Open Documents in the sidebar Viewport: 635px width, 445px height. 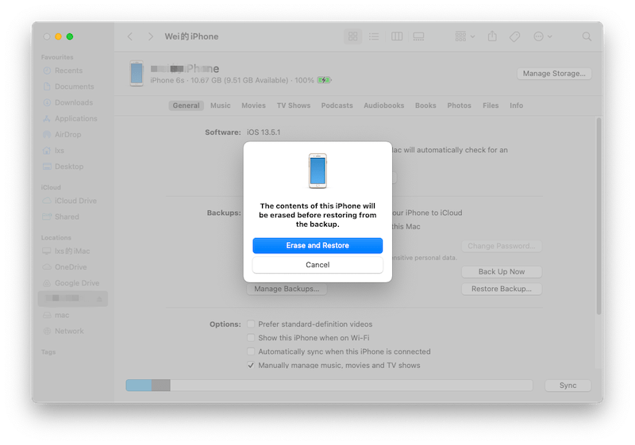tap(73, 86)
